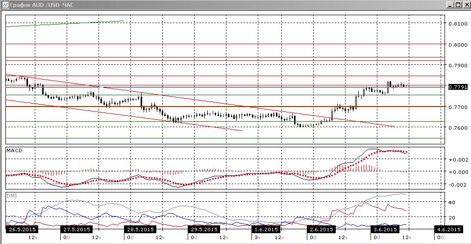The width and height of the screenshot is (471, 244).
Task: Click the 3.6.2015 date marker
Action: click(384, 229)
